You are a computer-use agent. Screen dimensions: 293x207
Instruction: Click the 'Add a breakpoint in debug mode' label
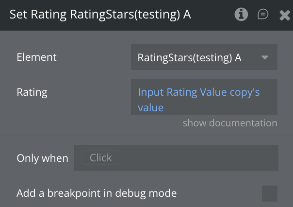coord(97,193)
